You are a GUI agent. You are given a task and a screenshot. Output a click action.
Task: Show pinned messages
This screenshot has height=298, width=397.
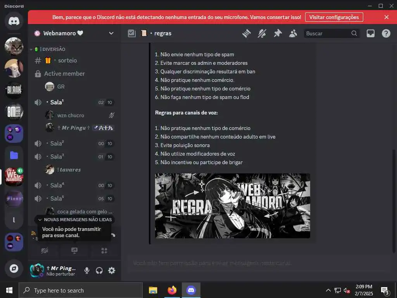pyautogui.click(x=278, y=33)
